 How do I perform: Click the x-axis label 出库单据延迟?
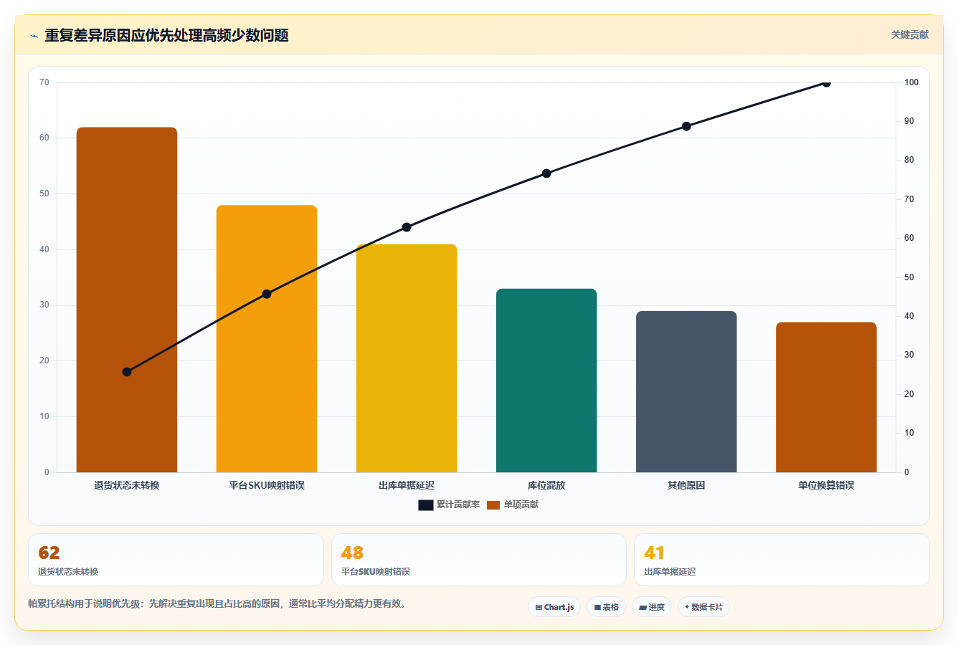(x=407, y=485)
